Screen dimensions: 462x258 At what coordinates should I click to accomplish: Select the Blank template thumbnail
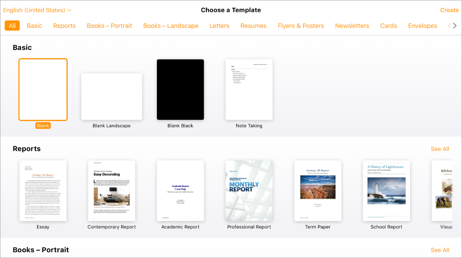(x=43, y=89)
